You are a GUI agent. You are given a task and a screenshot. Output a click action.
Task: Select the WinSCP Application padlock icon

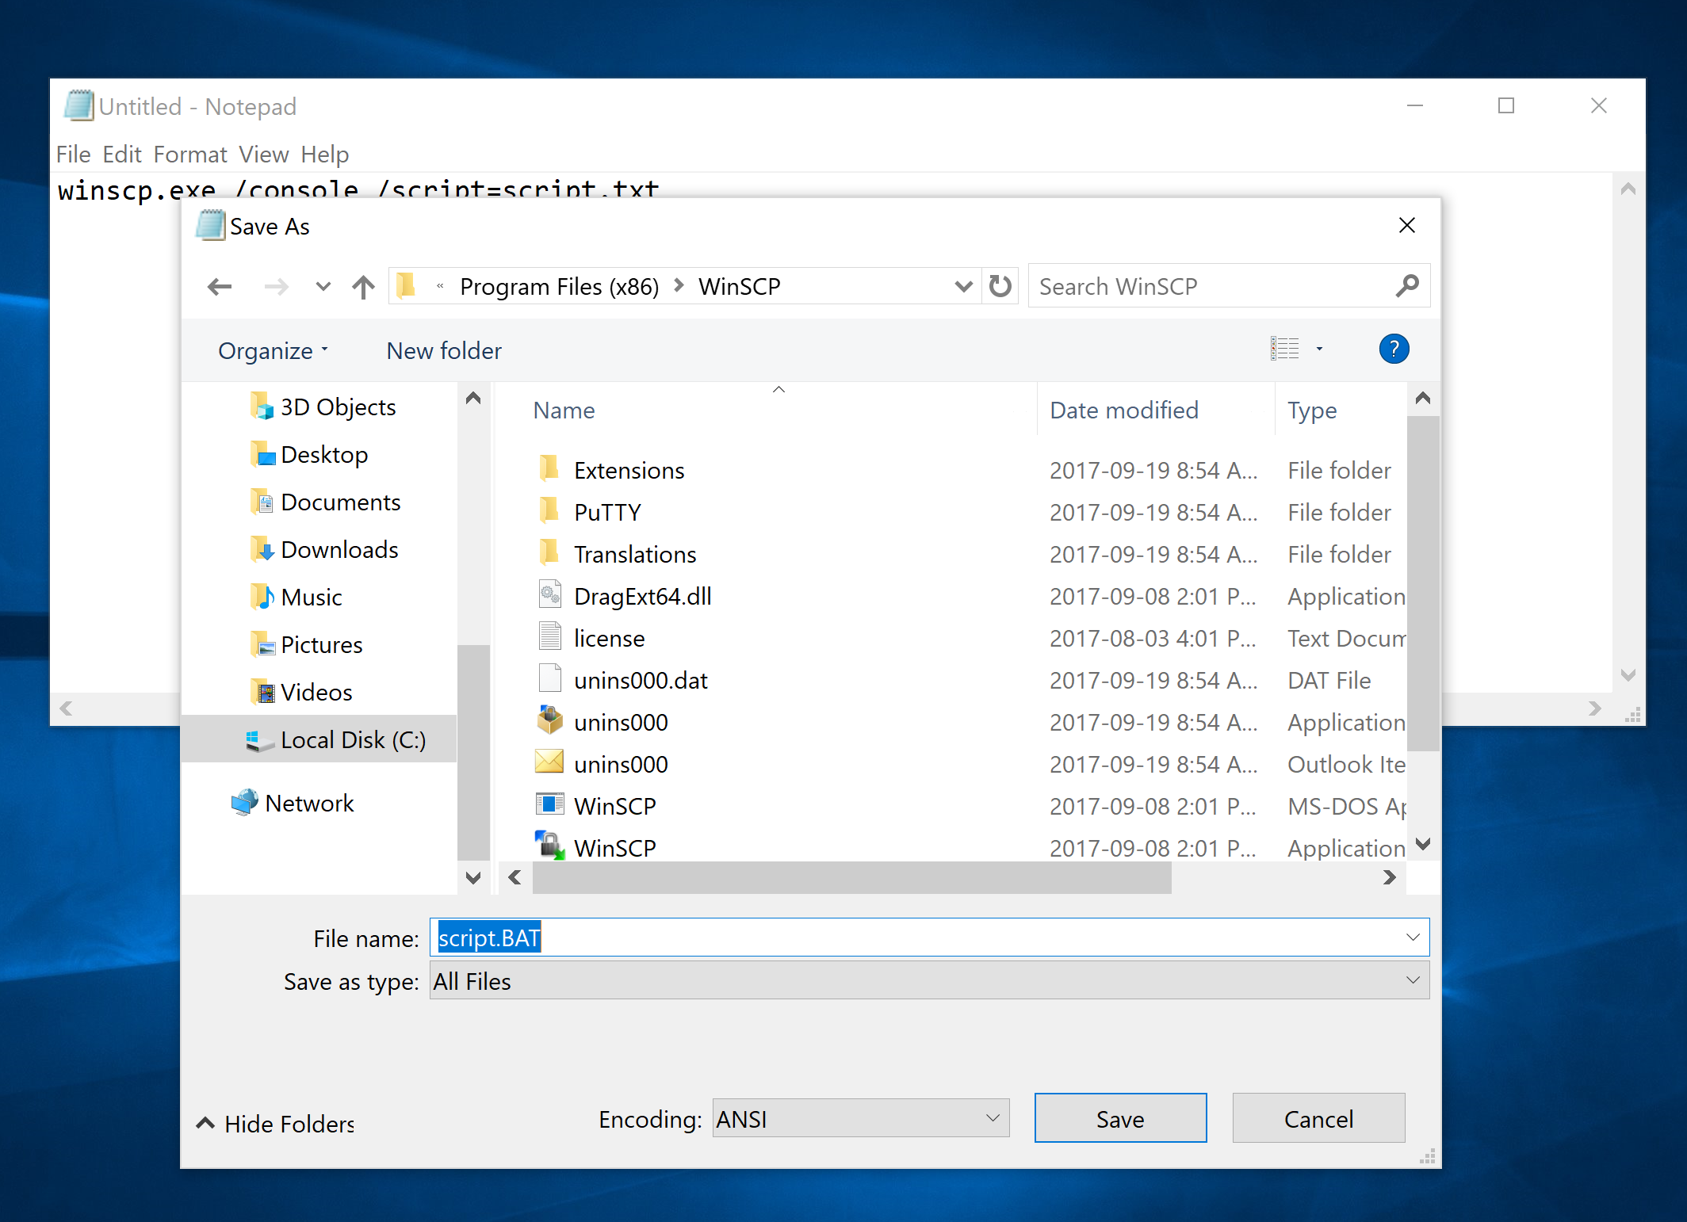point(549,846)
